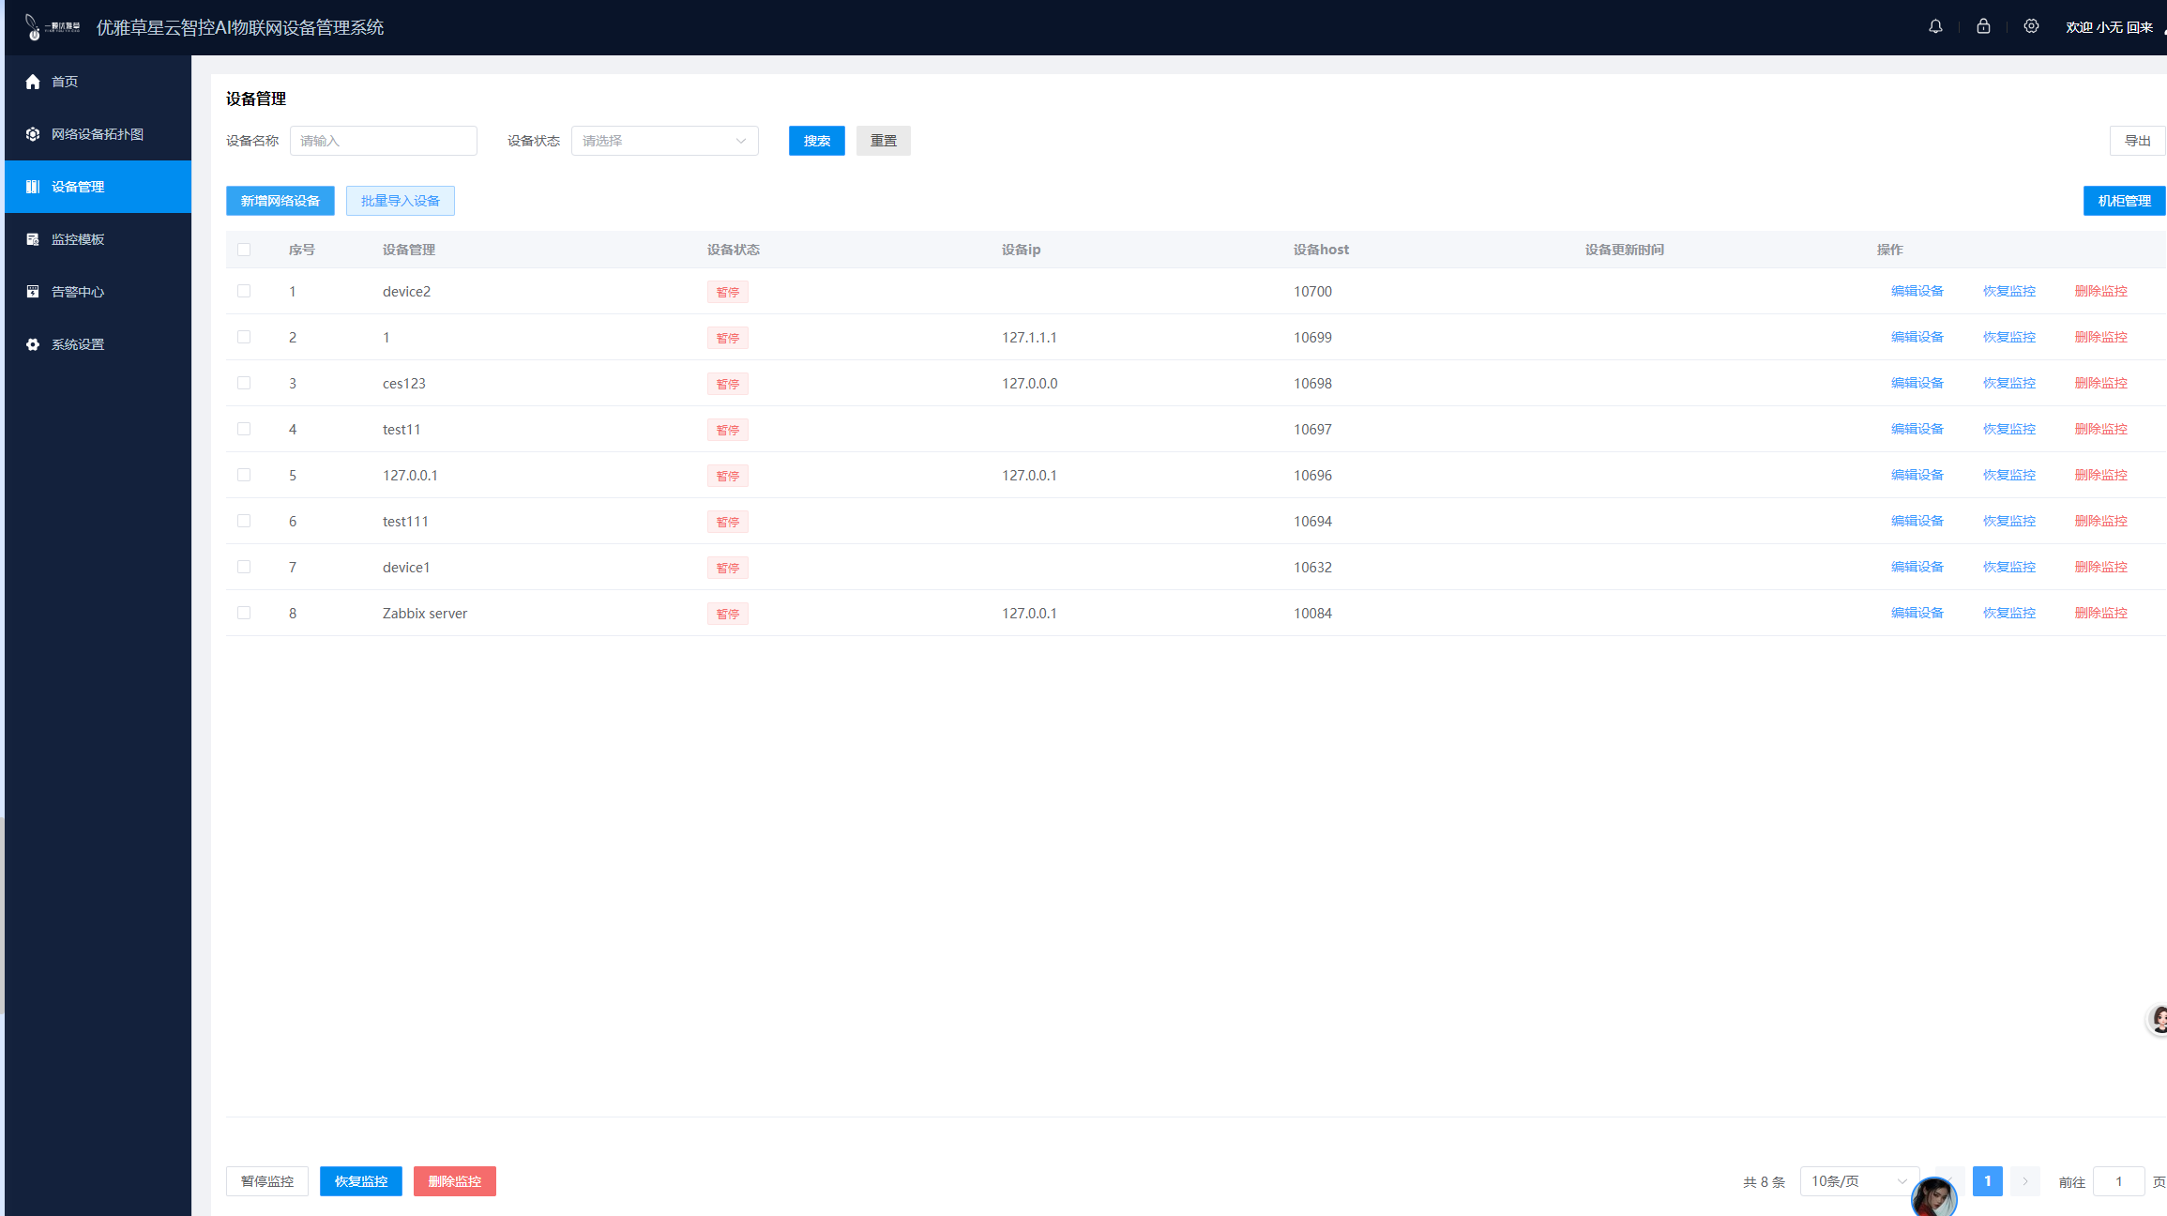Image resolution: width=2167 pixels, height=1216 pixels.
Task: Click the red 删除监控 button at bottom
Action: (454, 1181)
